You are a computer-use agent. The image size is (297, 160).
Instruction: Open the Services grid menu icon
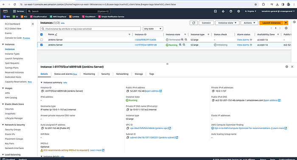pyautogui.click(x=14, y=11)
